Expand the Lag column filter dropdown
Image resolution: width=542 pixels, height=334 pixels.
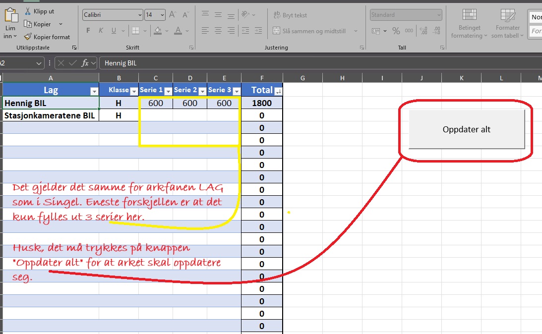[x=94, y=91]
